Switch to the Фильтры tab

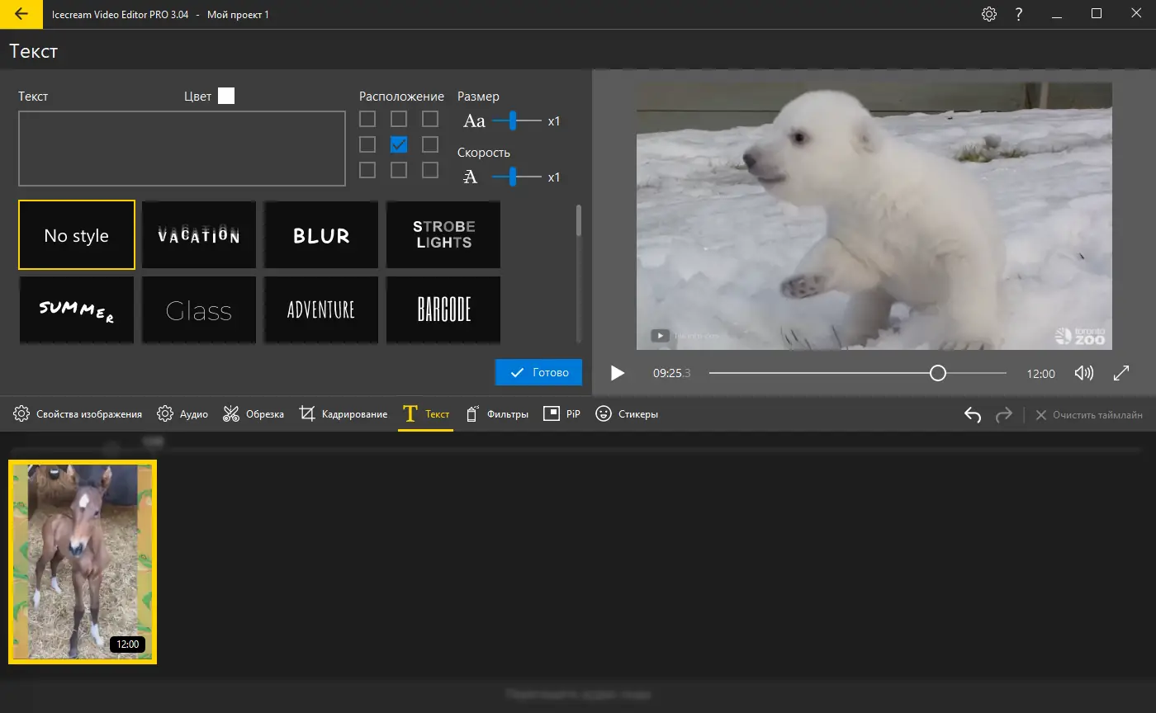tap(497, 414)
